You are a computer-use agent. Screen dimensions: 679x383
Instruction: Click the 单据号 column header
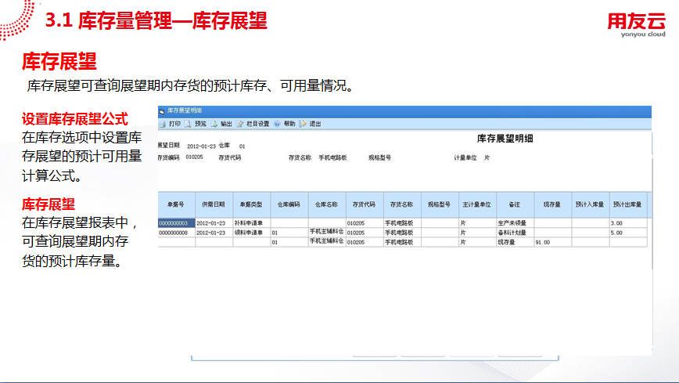tap(176, 204)
